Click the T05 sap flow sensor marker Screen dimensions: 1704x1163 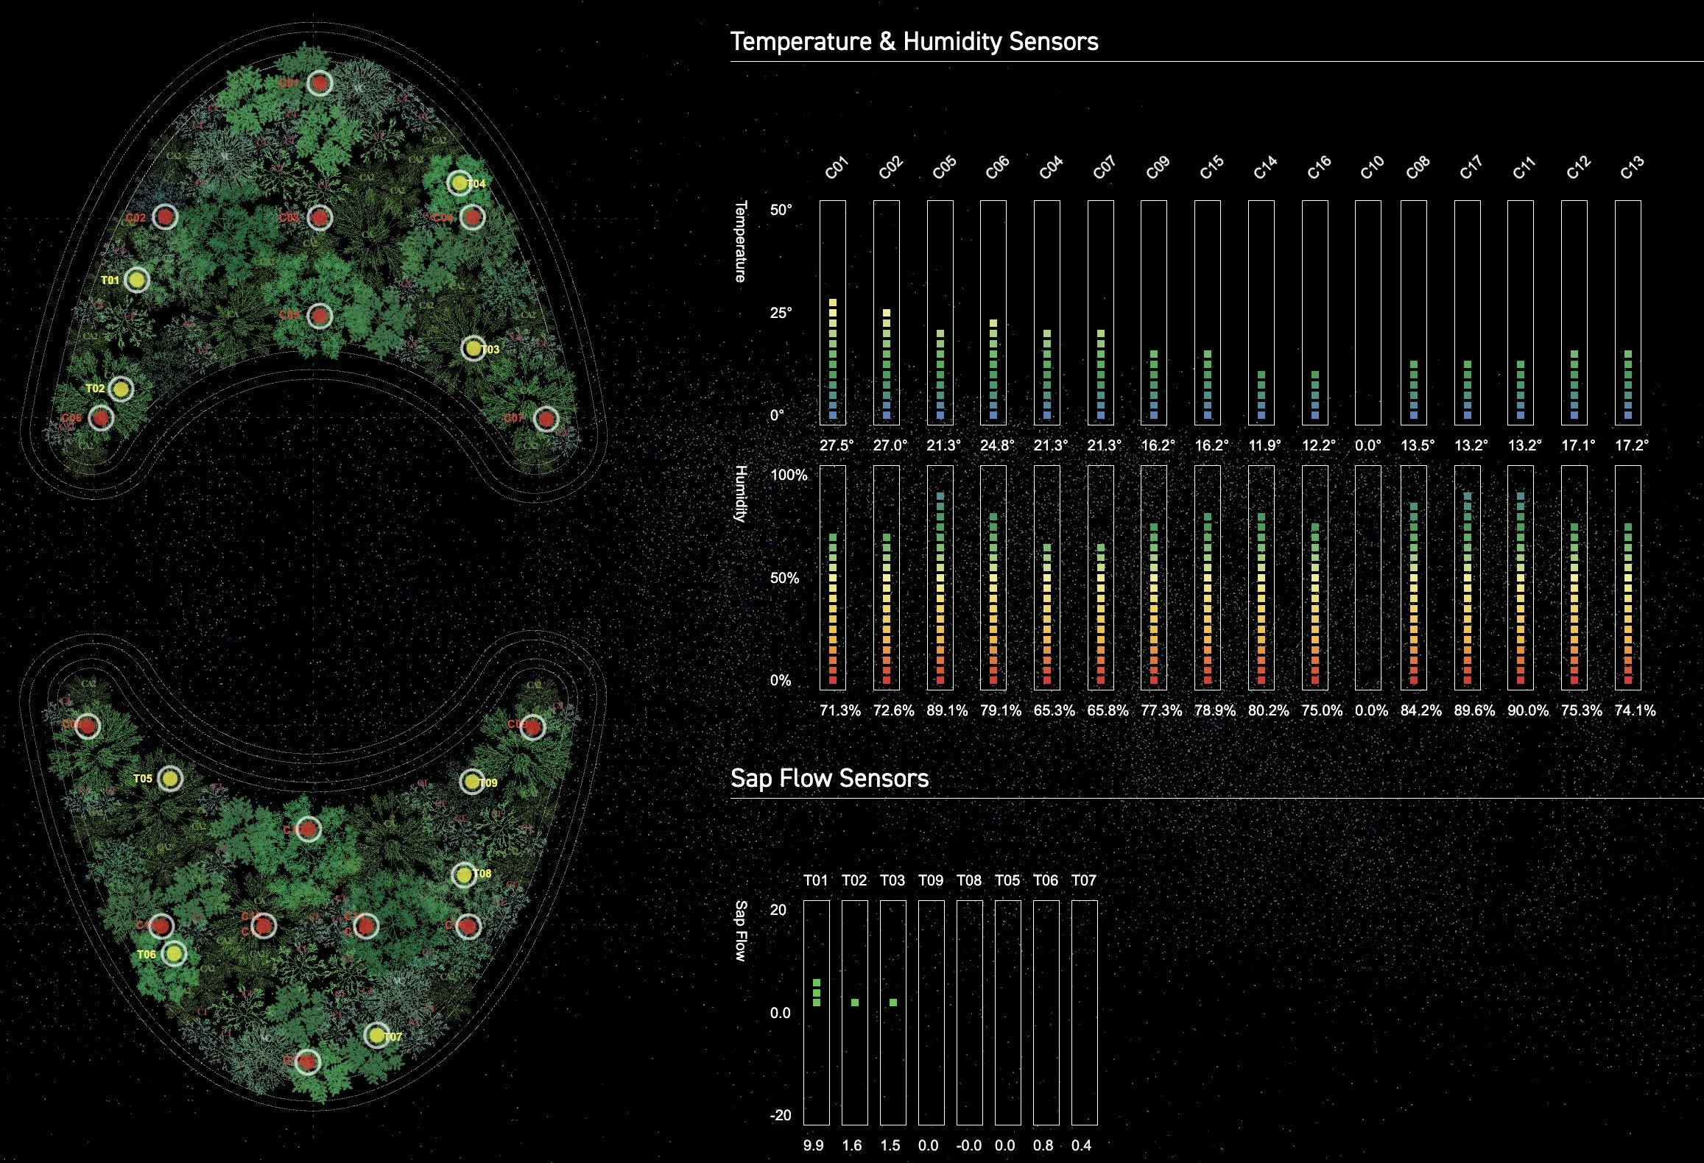coord(170,778)
